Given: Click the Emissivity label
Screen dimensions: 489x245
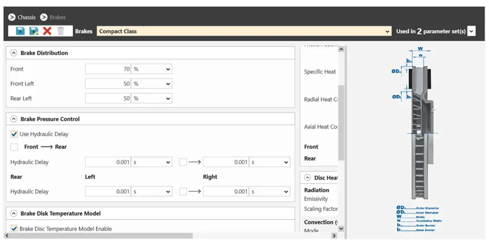Looking at the screenshot, I should (316, 199).
